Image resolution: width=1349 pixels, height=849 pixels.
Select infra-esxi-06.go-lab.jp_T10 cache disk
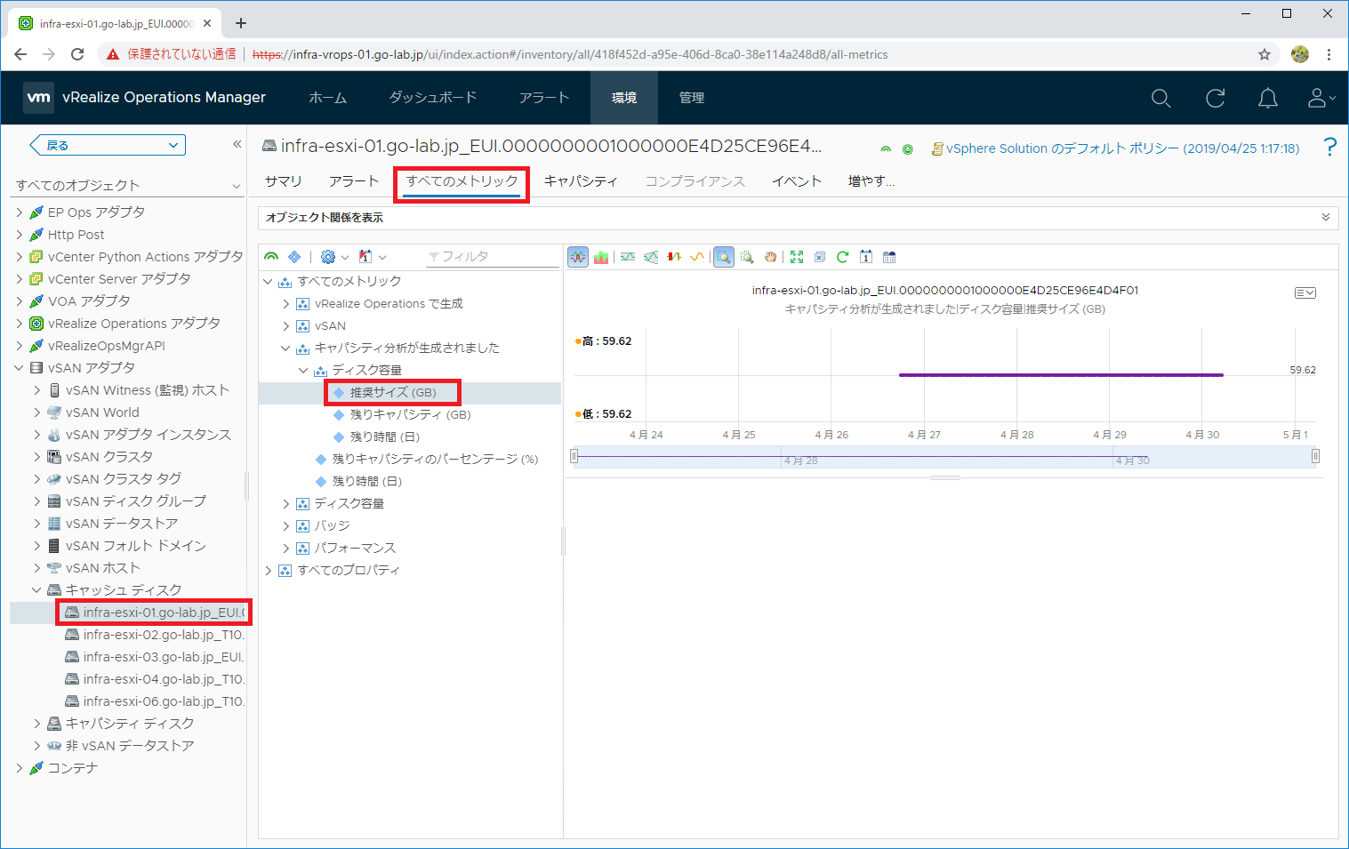click(163, 701)
